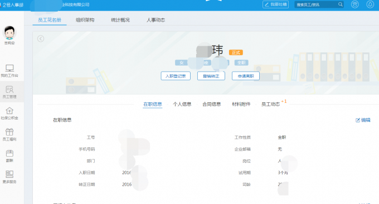Open the notification bell icon
Viewport: 379px width, 204px height.
[370, 4]
